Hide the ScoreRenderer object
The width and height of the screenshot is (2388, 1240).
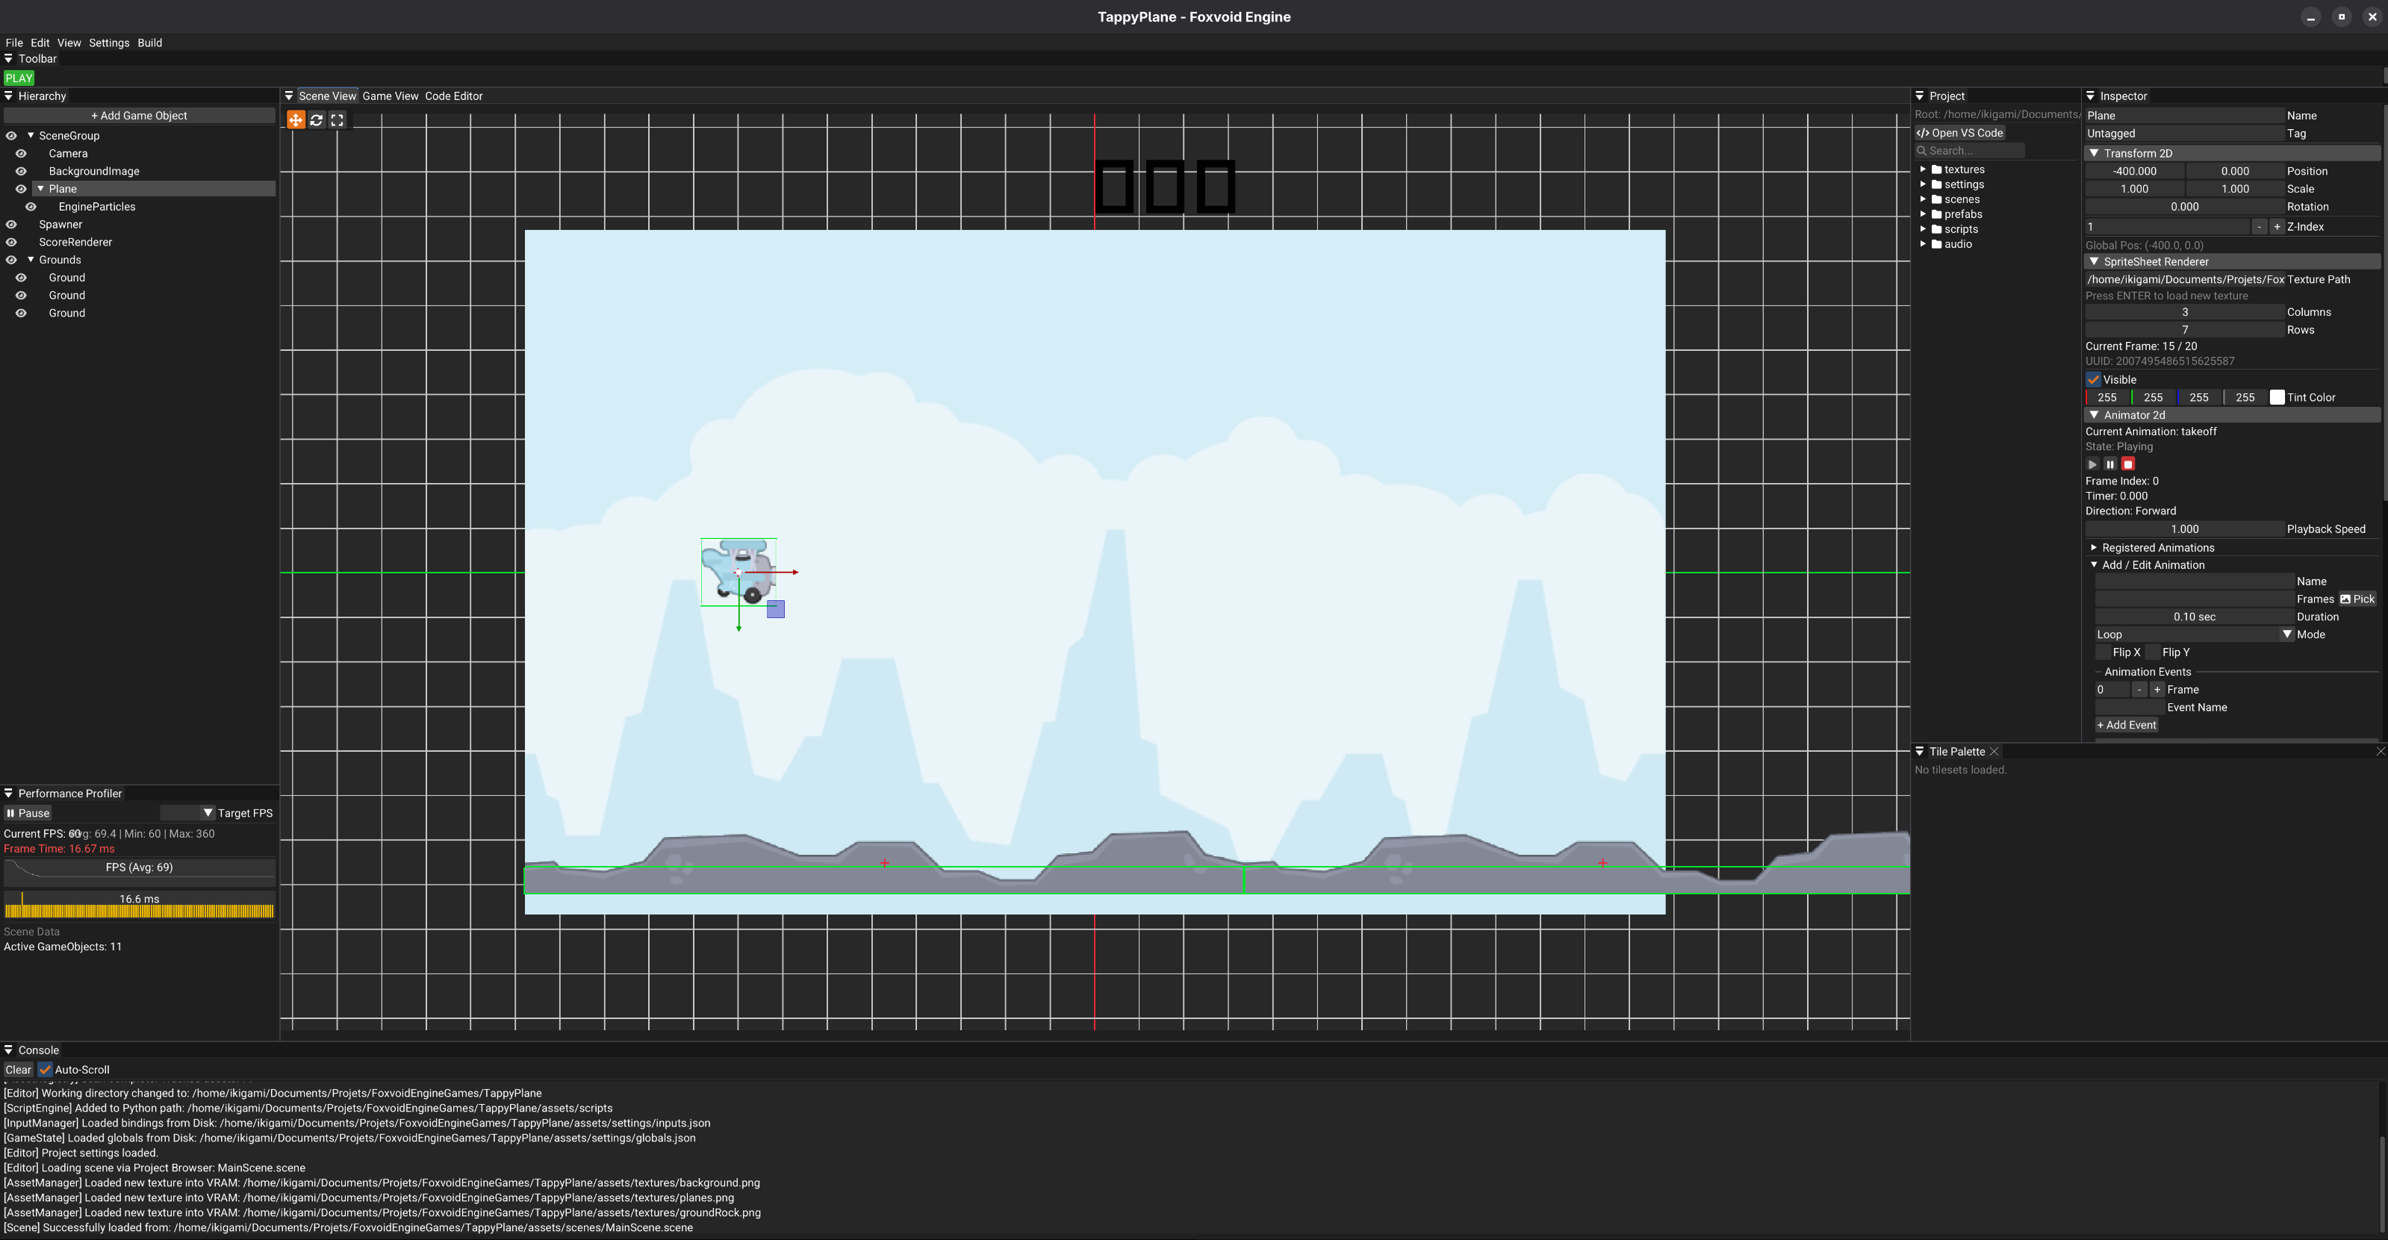pos(11,242)
